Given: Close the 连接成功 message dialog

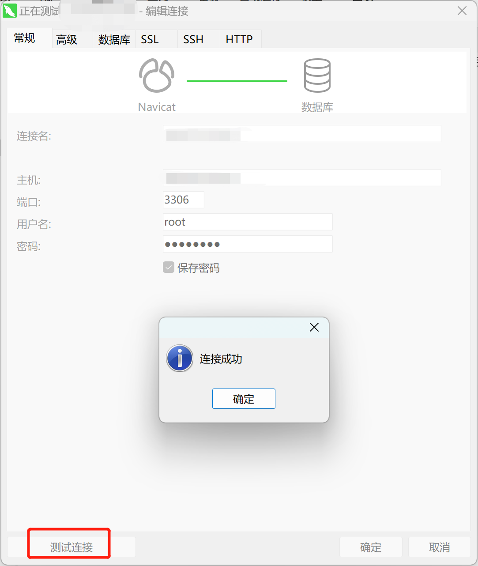Looking at the screenshot, I should coord(314,327).
